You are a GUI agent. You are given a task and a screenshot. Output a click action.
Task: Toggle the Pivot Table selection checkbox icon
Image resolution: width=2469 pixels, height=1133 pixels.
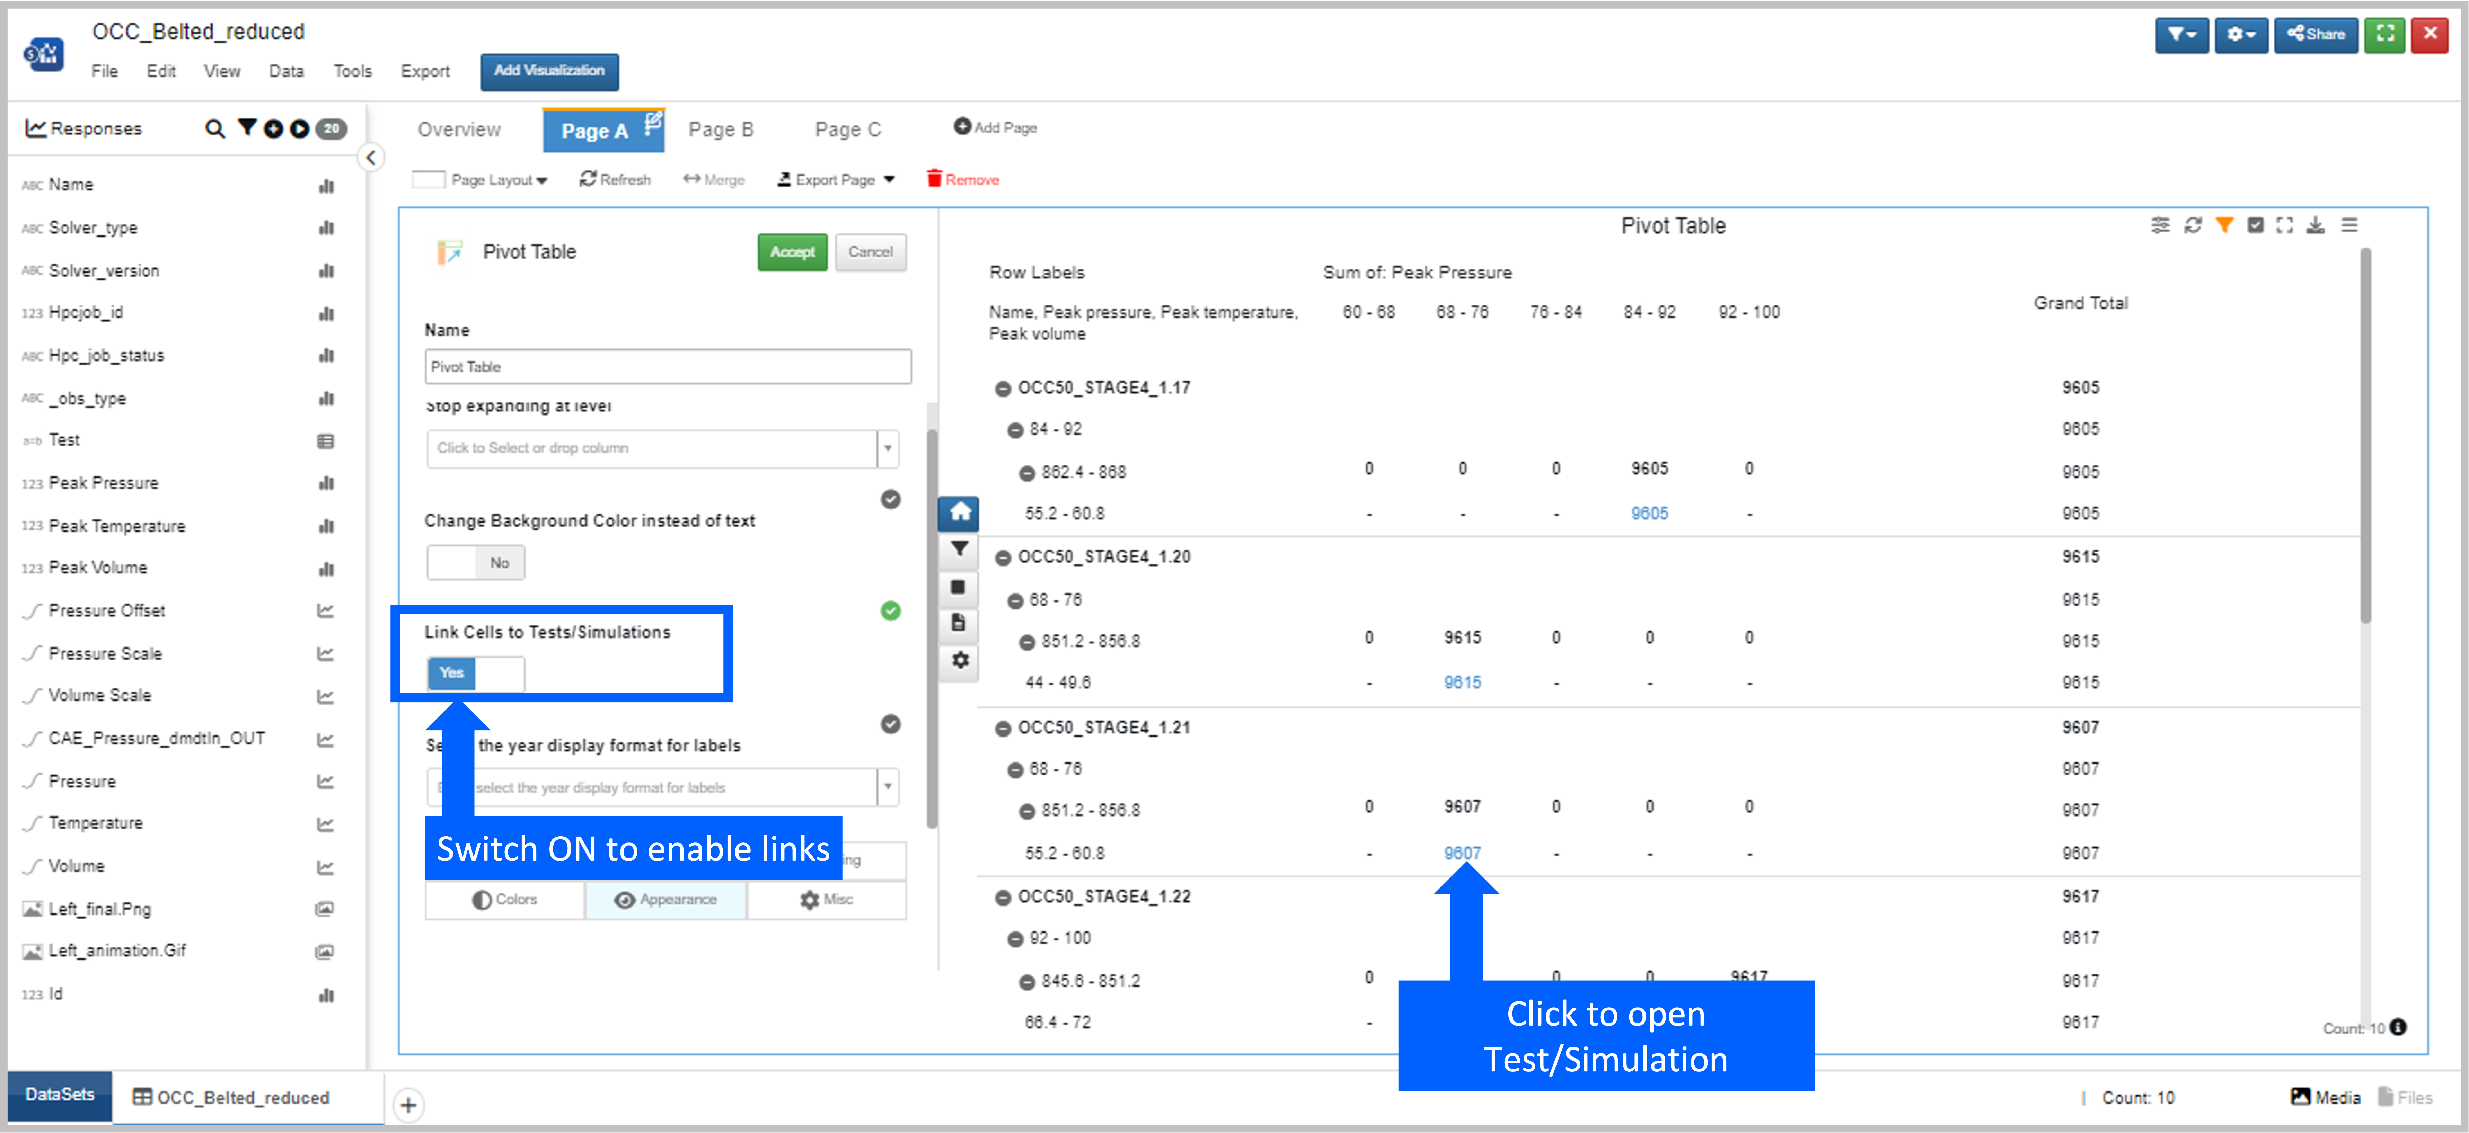click(2255, 225)
